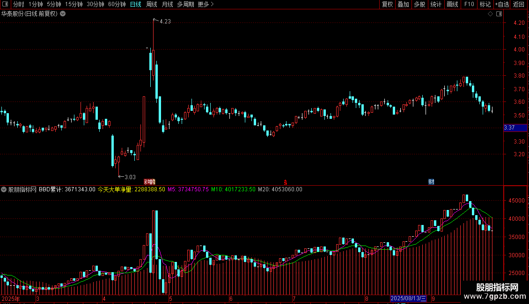Click the red $ dividend marker
The image size is (529, 304).
coord(286,182)
